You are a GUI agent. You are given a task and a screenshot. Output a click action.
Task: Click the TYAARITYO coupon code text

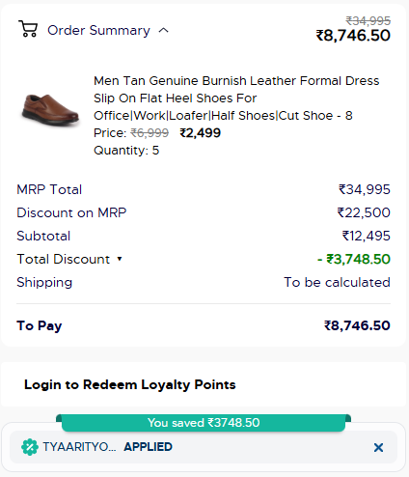(x=79, y=447)
